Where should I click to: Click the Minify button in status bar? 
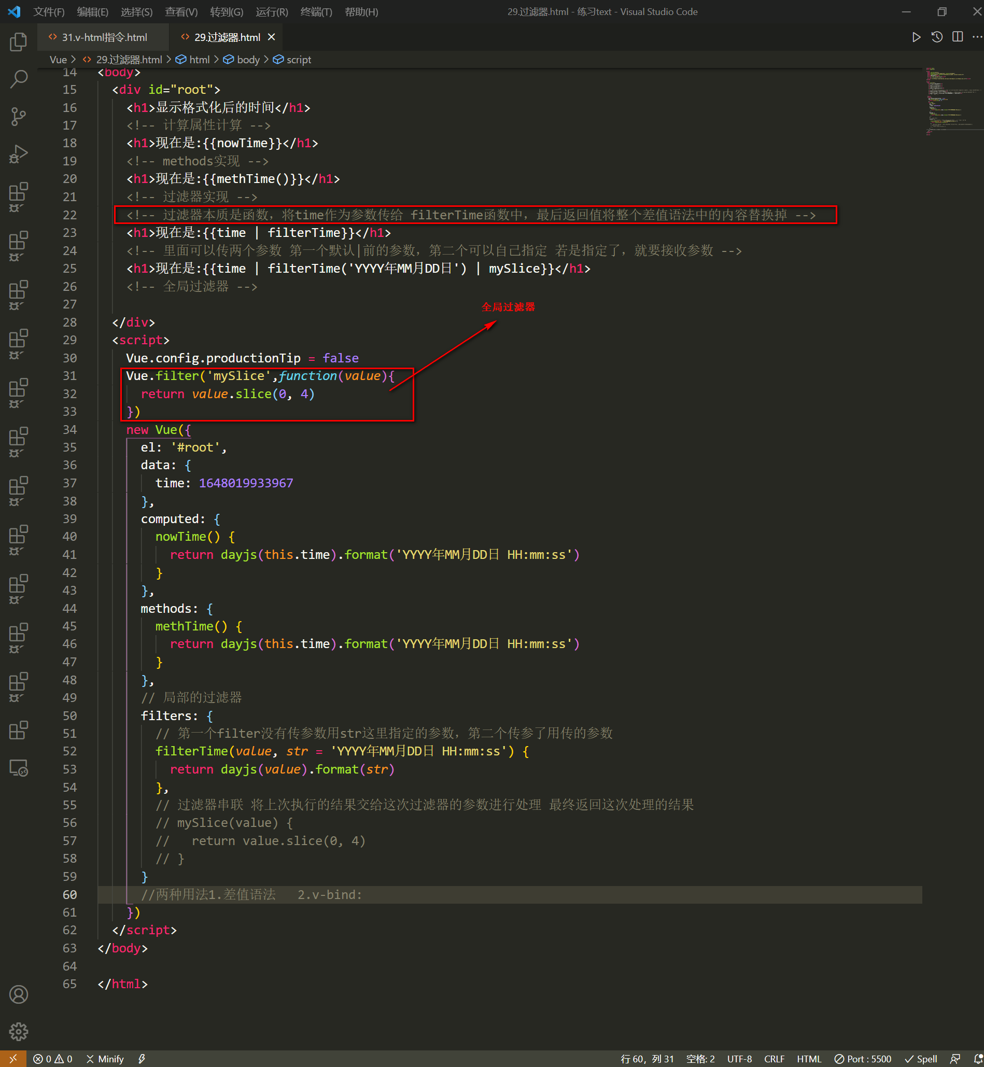(x=105, y=1059)
